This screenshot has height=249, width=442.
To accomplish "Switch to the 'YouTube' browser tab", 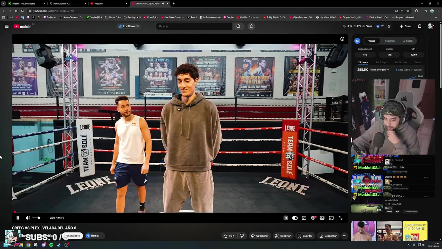I will pyautogui.click(x=108, y=3).
